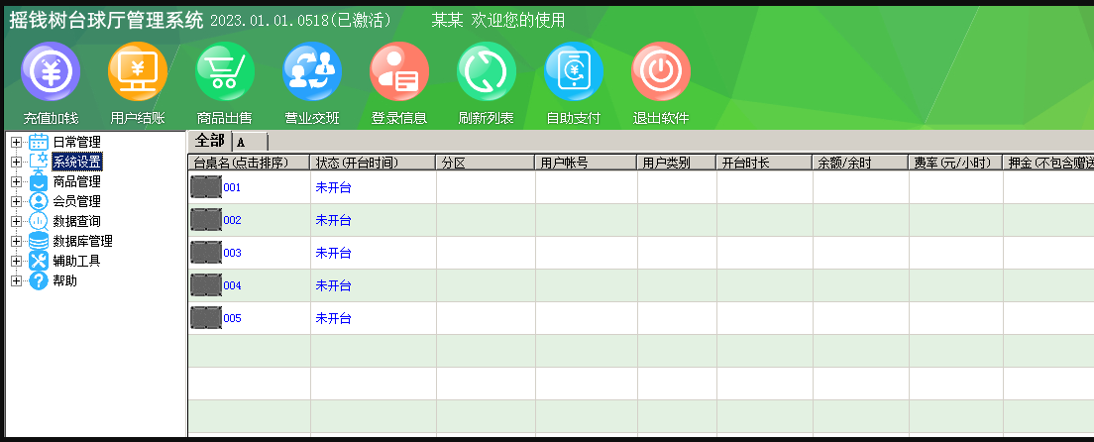Select 系统设置 in the sidebar tree

coord(76,162)
